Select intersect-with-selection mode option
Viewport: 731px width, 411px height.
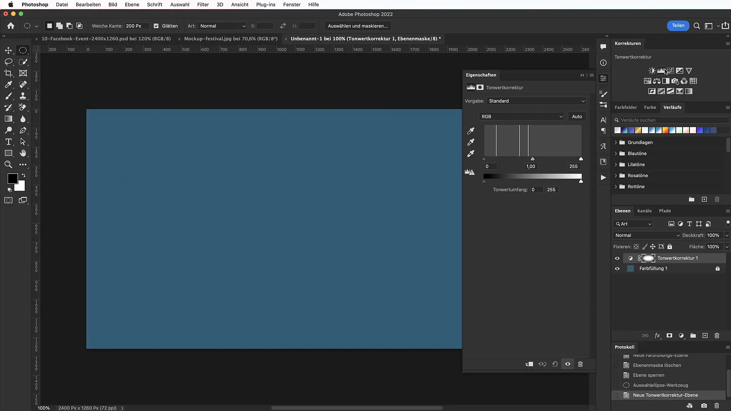tap(79, 26)
